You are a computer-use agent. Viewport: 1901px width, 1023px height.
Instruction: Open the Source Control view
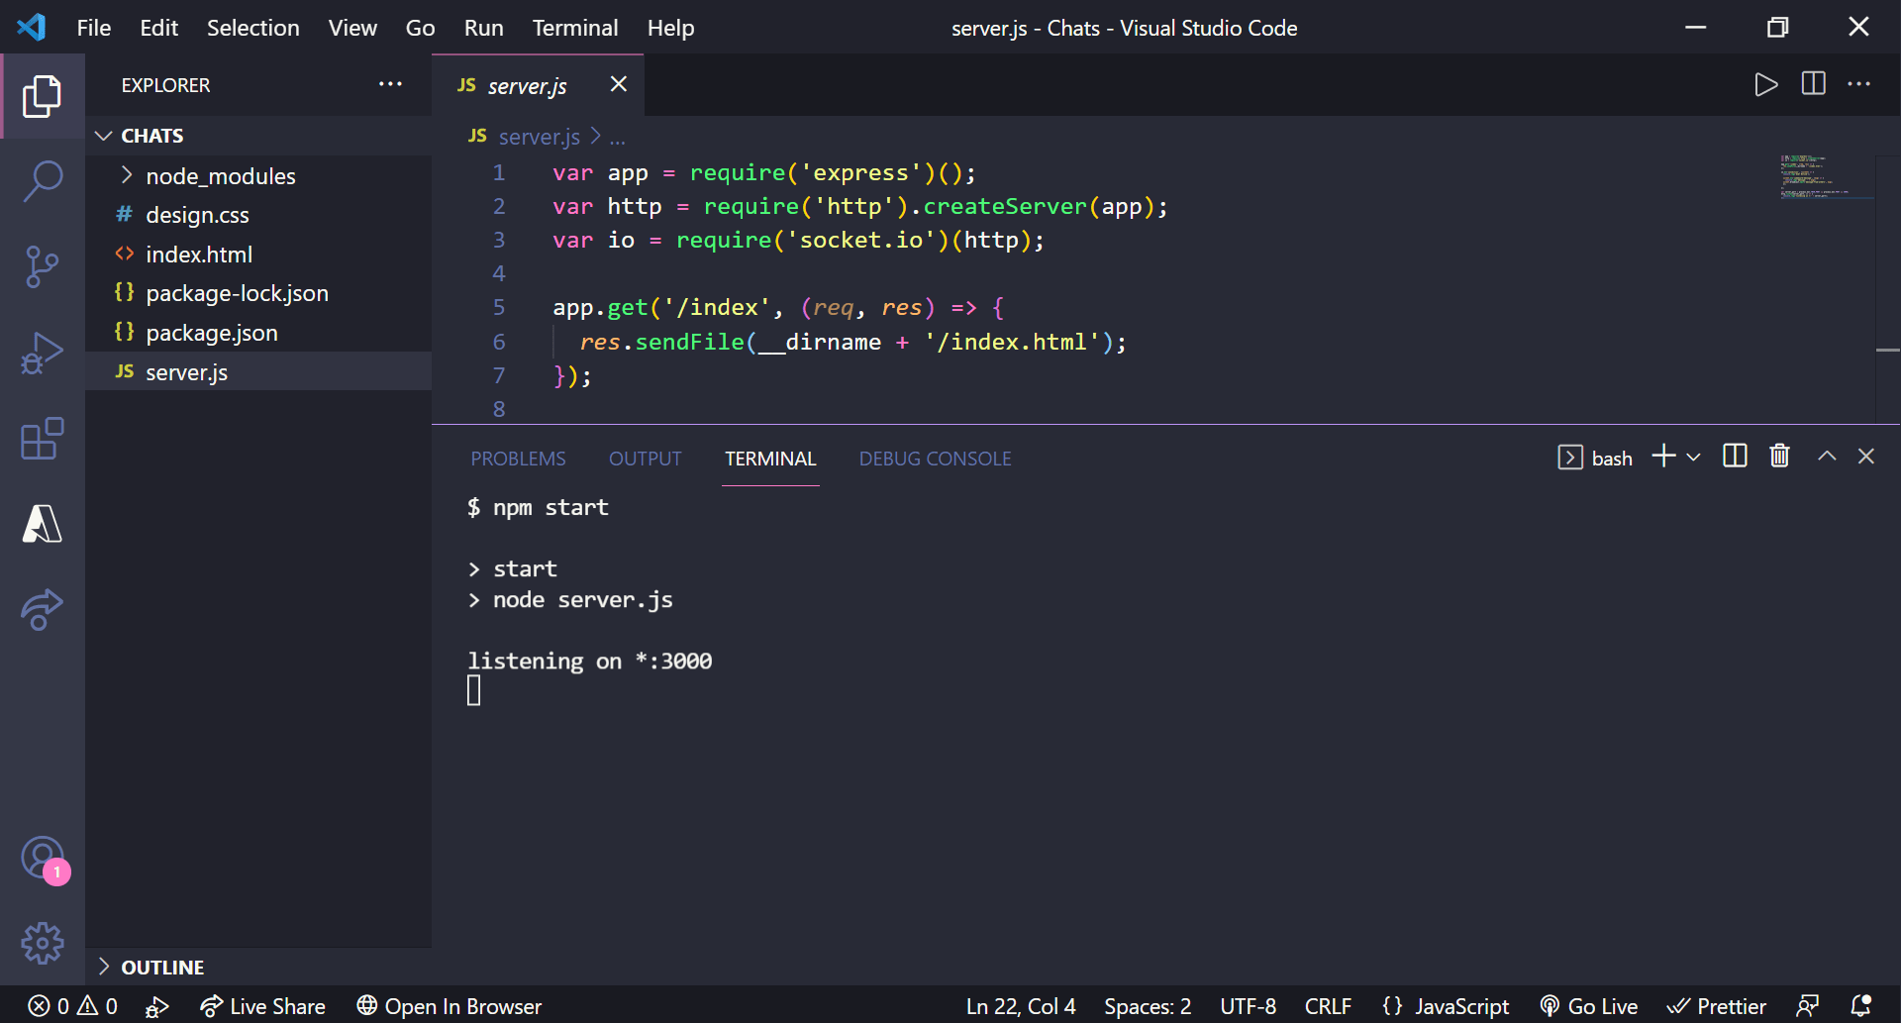[x=43, y=266]
